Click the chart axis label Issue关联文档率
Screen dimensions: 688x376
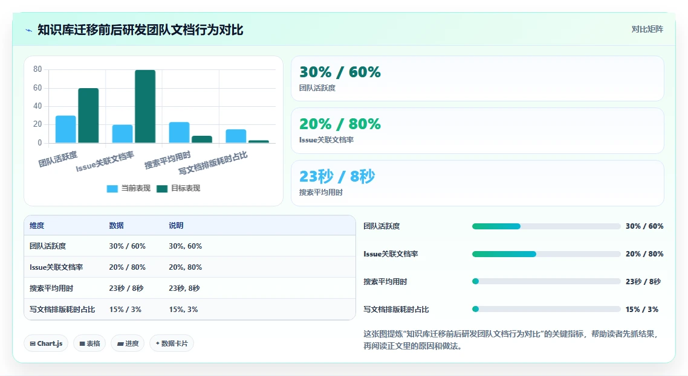click(x=105, y=162)
